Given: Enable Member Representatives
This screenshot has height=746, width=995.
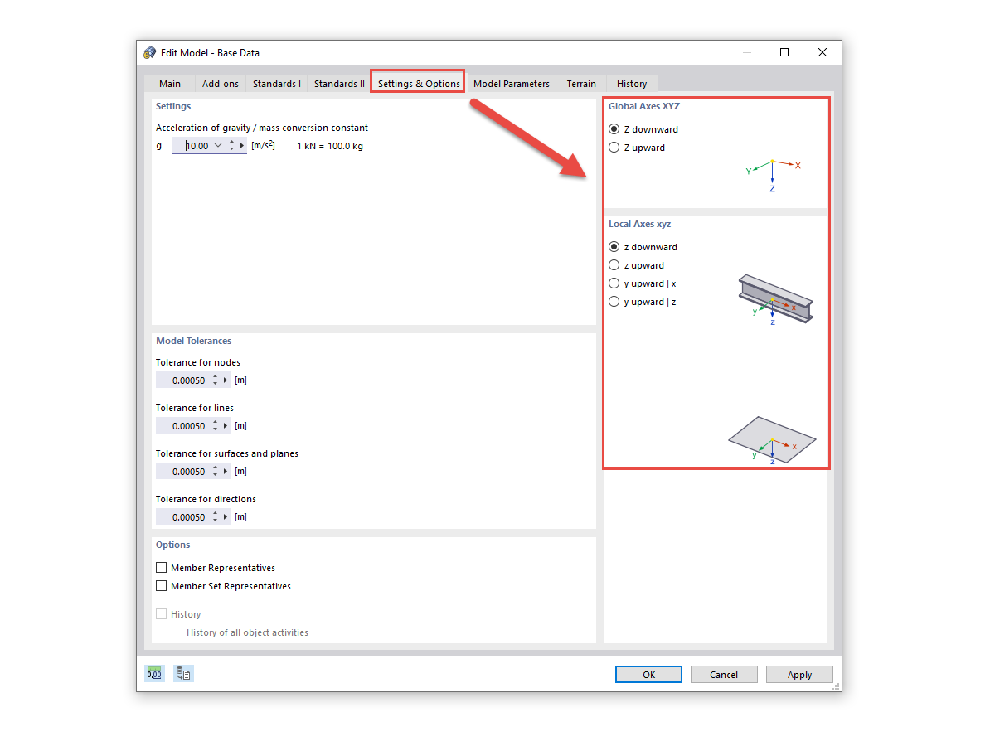Looking at the screenshot, I should pos(162,567).
